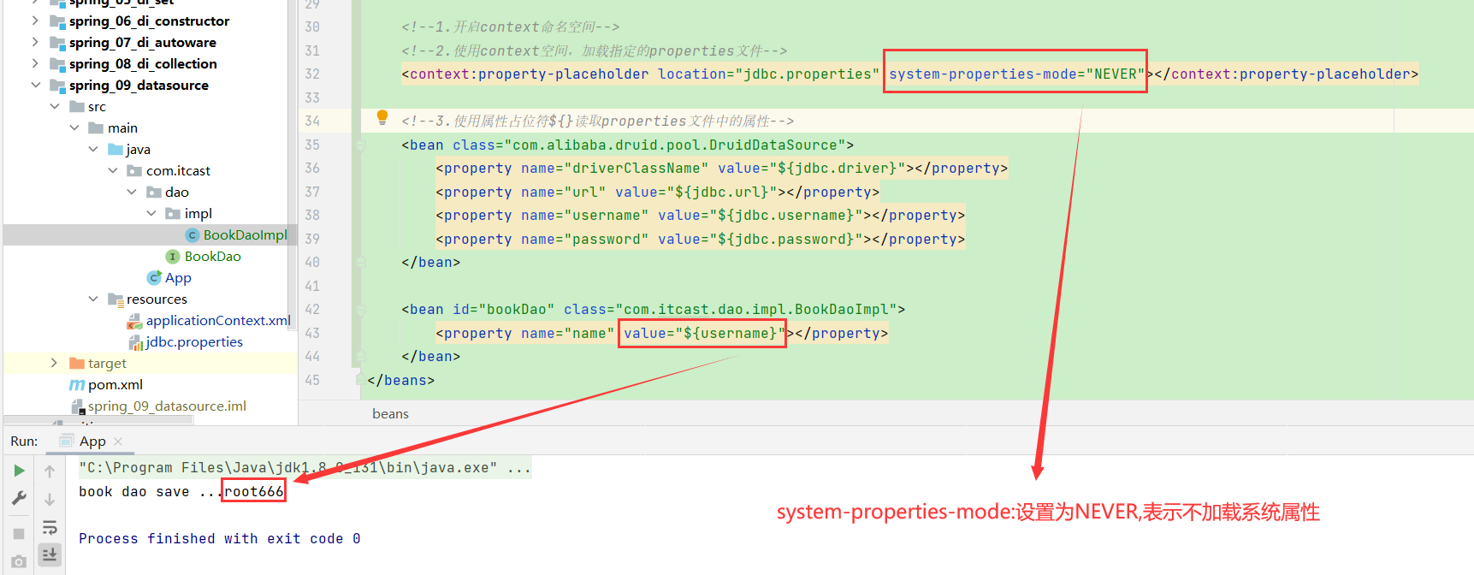Click the system-properties-mode="NEVER" attribute
Screen dimensions: 1474x575
point(1016,74)
